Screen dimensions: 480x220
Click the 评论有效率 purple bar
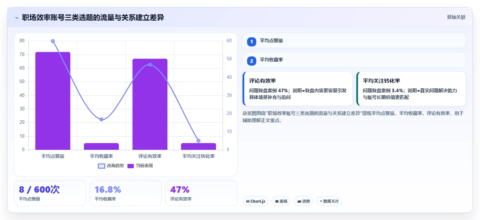(150, 104)
